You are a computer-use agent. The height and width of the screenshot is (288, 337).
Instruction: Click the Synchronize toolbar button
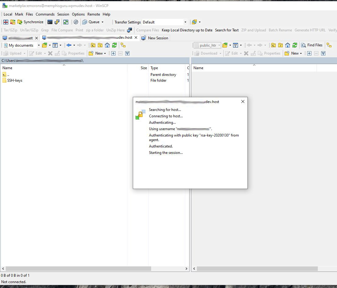tap(30, 22)
